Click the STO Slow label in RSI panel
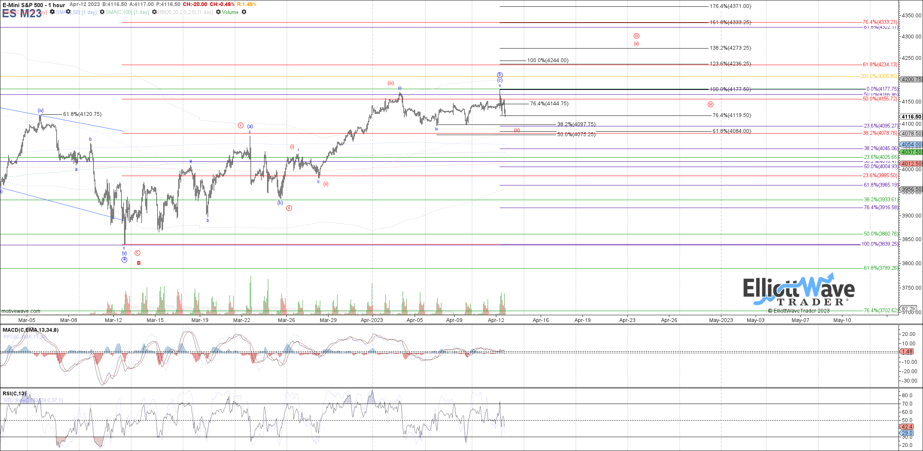The width and height of the screenshot is (923, 451). pos(33,400)
